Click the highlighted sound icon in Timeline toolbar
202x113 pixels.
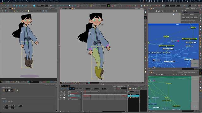click(x=70, y=89)
